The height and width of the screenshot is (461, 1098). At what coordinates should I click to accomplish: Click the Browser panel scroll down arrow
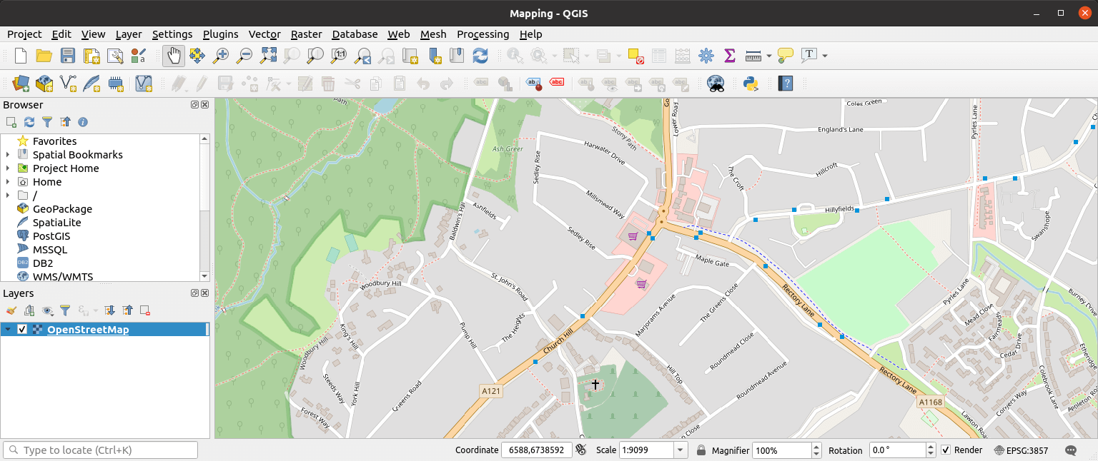(x=204, y=276)
